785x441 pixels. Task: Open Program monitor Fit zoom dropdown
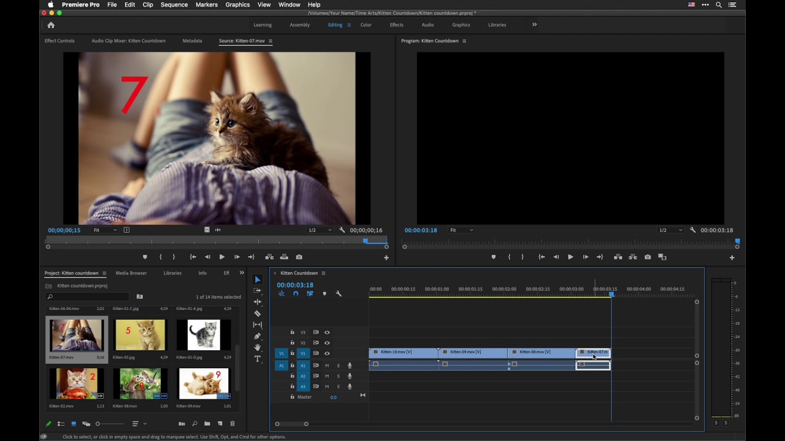pyautogui.click(x=462, y=230)
